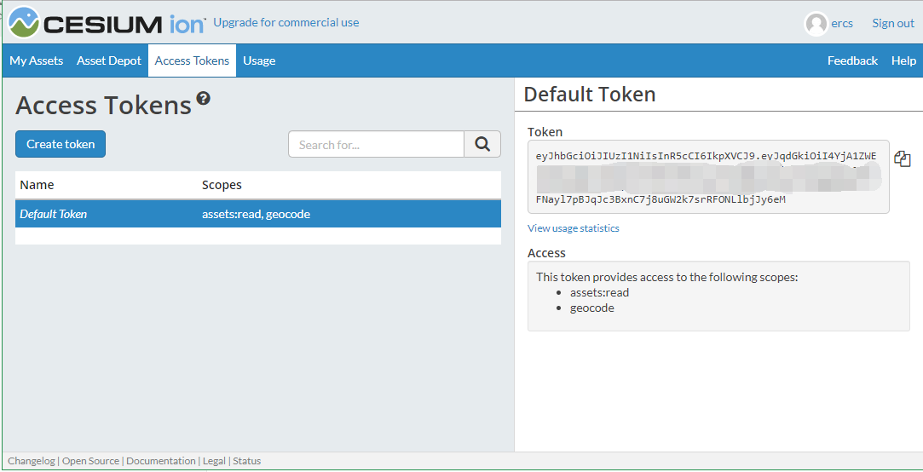Select the Default Token row name

54,214
